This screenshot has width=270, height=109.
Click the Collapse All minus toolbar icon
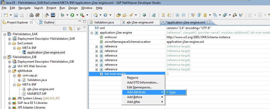(x=184, y=15)
